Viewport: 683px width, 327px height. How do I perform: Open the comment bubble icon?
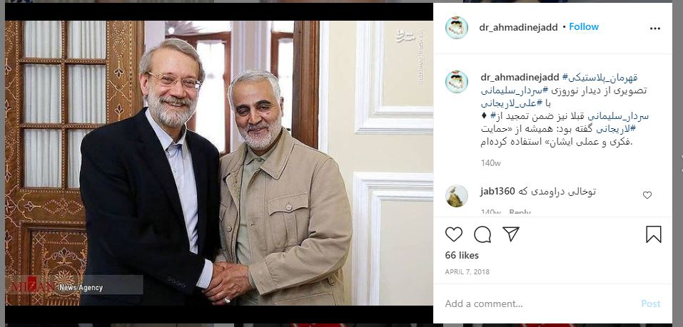pos(482,234)
